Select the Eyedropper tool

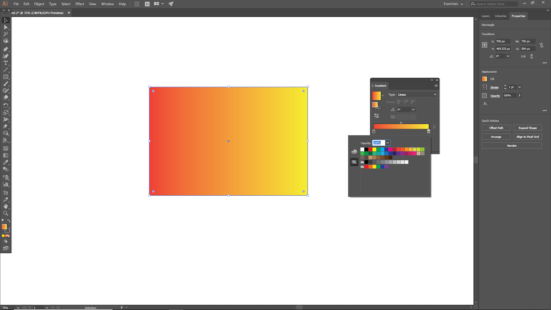point(6,162)
